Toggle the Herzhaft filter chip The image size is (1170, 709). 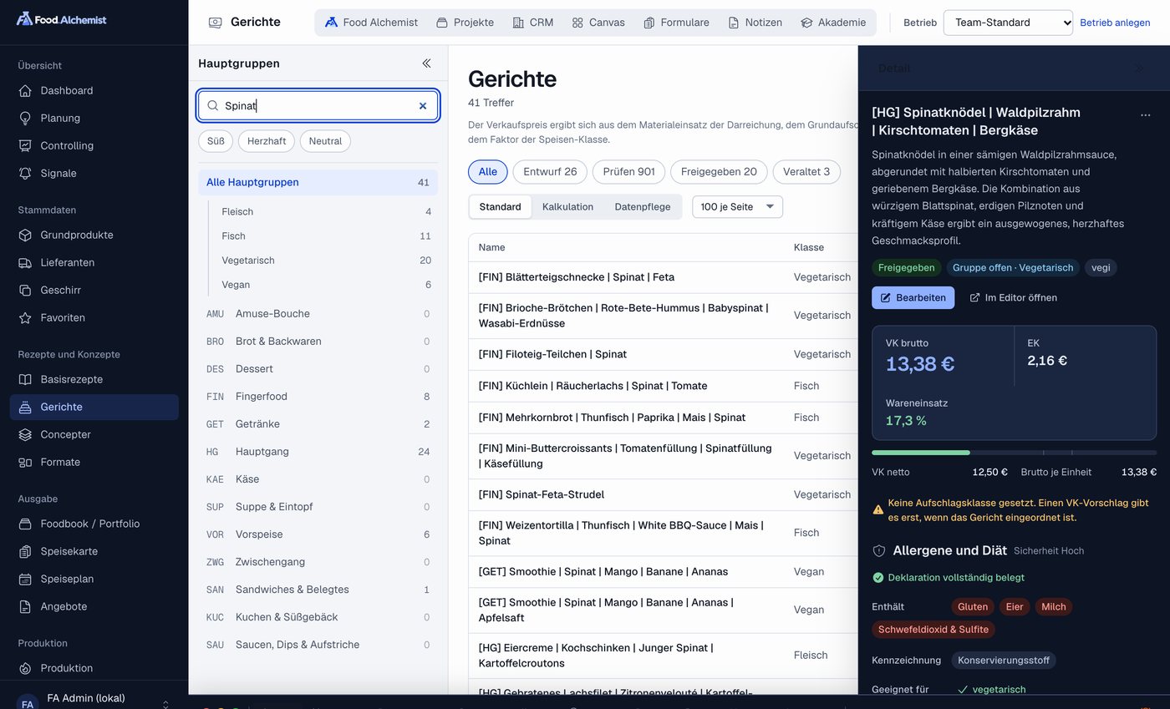pos(267,141)
